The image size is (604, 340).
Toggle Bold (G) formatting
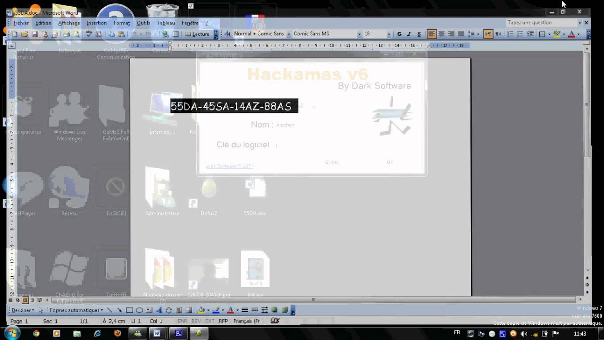pyautogui.click(x=399, y=34)
